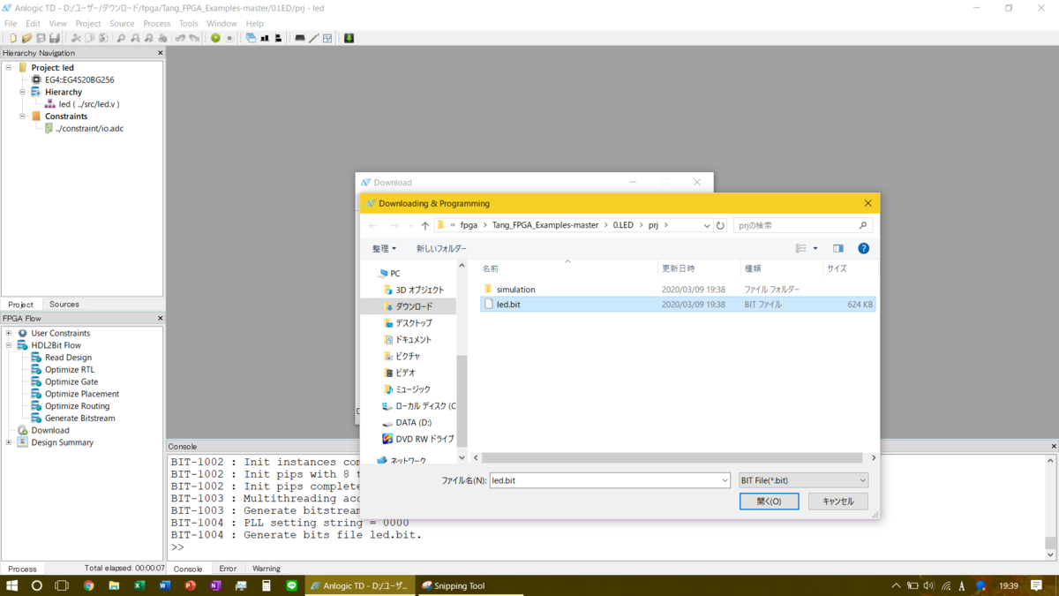The width and height of the screenshot is (1059, 596).
Task: Click the Cut scissors toolbar icon
Action: pyautogui.click(x=76, y=38)
